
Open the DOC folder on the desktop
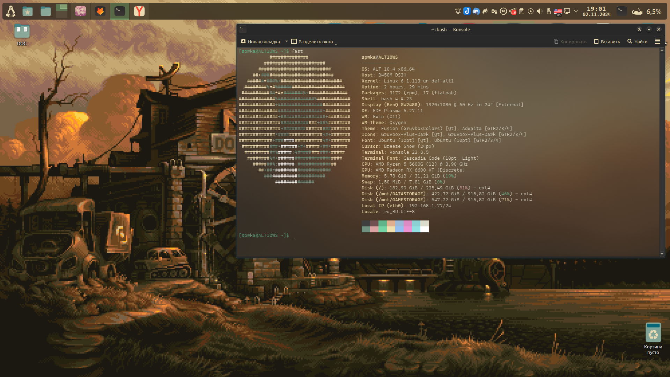(22, 35)
